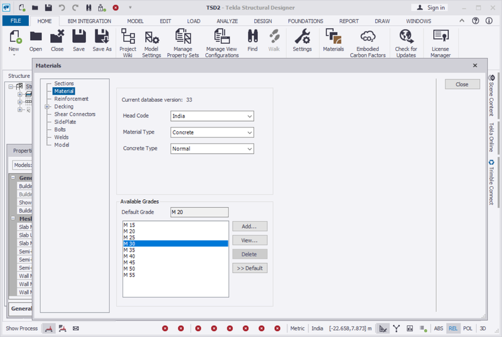Click the envelope icon in status bar
Image resolution: width=502 pixels, height=337 pixels.
click(x=75, y=328)
